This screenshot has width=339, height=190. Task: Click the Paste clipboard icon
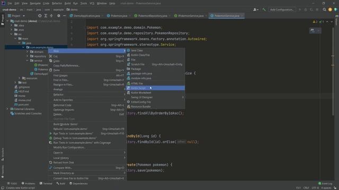click(51, 70)
